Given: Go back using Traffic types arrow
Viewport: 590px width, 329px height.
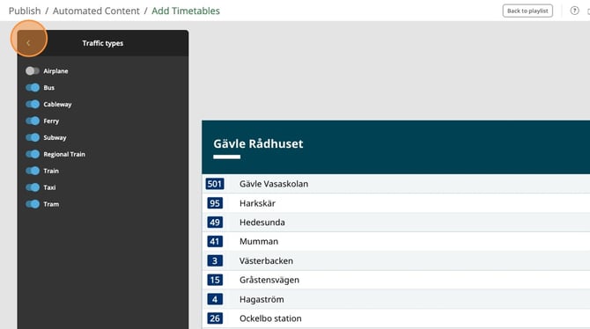Looking at the screenshot, I should click(28, 43).
